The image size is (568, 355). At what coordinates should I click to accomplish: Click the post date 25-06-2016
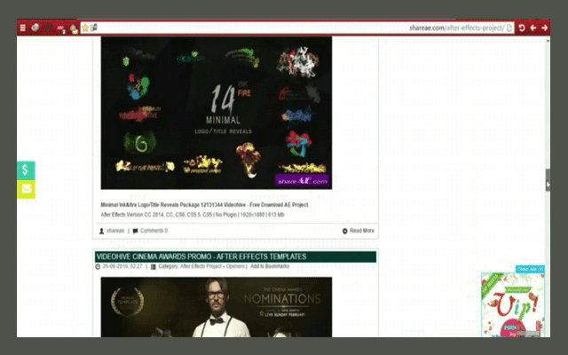122,266
